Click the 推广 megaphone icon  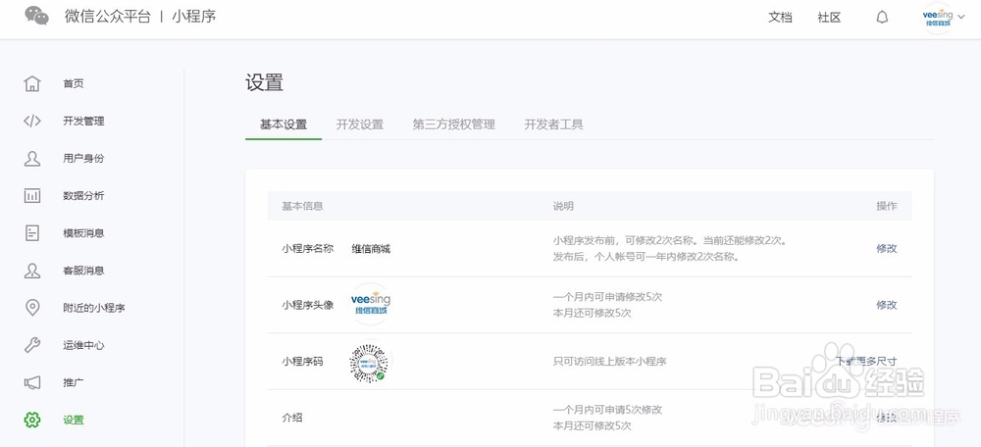[32, 382]
